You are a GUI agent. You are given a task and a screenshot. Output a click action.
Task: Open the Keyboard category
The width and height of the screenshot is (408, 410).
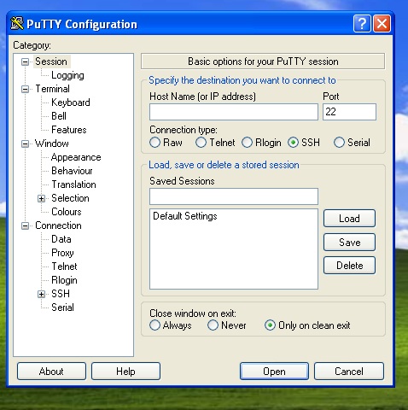tap(71, 102)
